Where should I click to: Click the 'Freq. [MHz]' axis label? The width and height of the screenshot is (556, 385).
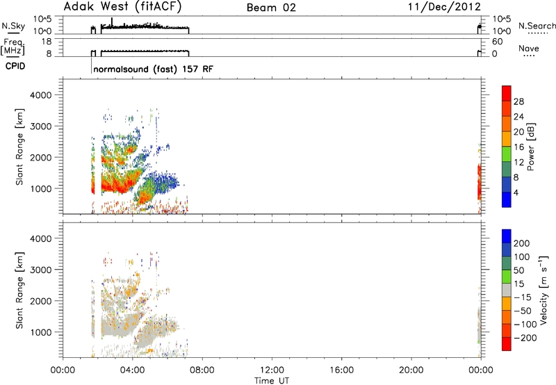[13, 47]
